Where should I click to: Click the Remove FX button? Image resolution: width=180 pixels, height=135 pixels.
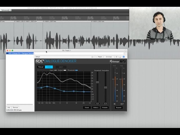coord(15,107)
